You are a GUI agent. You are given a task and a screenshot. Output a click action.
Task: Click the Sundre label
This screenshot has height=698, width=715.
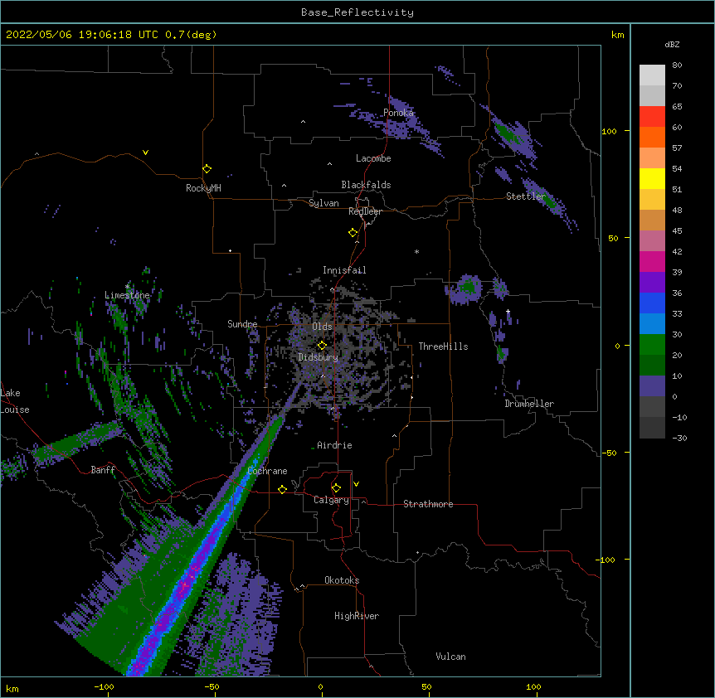pos(242,324)
